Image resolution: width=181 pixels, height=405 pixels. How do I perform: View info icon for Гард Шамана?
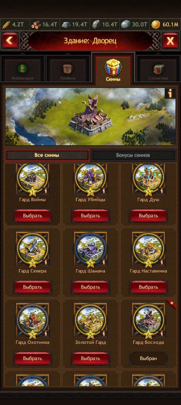tap(103, 262)
